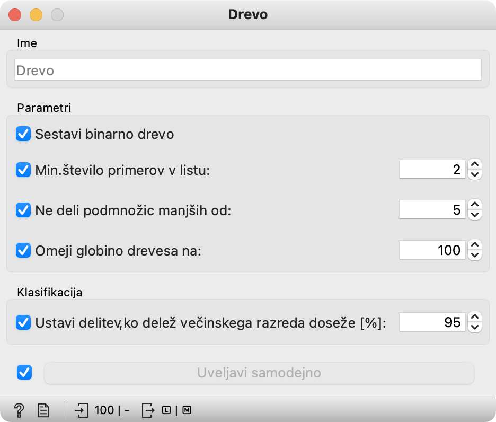Disable Sestavi binarno drevo checkbox
This screenshot has height=422, width=496.
point(23,134)
